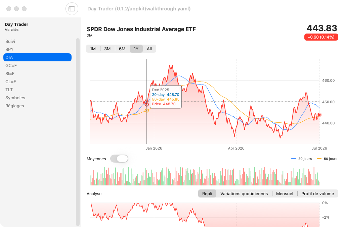Click the 20 jours legend entry
The height and width of the screenshot is (227, 344).
(301, 159)
